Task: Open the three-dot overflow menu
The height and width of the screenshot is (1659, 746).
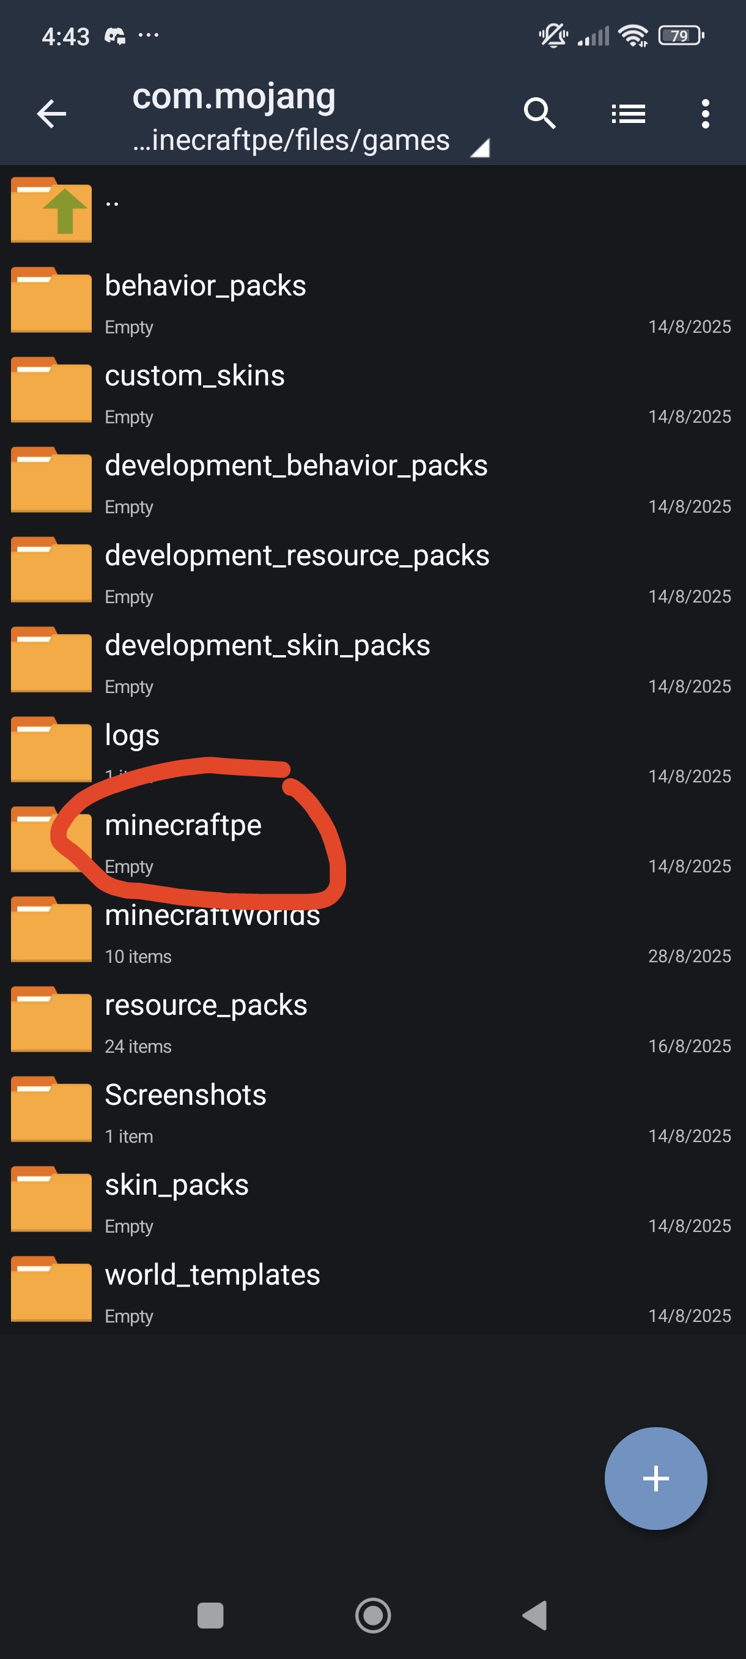Action: tap(706, 114)
